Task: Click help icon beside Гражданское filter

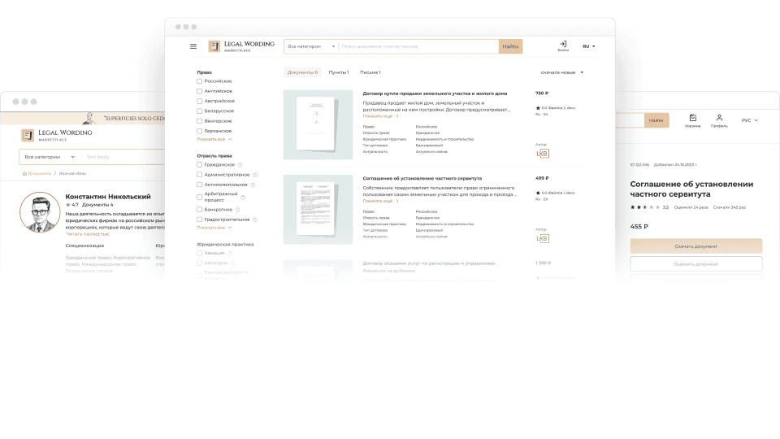Action: [240, 165]
